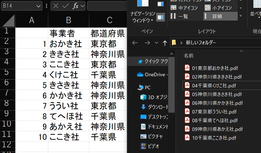Open ダウンロード folder in sidebar
The image size is (261, 153).
[154, 107]
